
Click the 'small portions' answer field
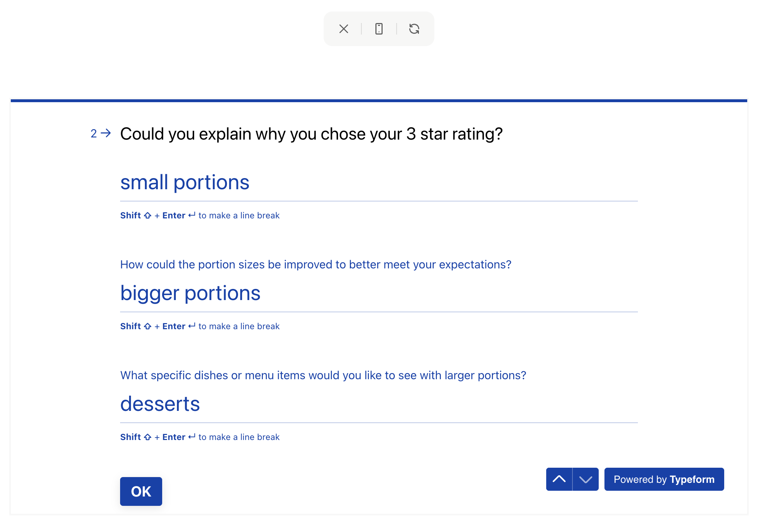tap(379, 183)
